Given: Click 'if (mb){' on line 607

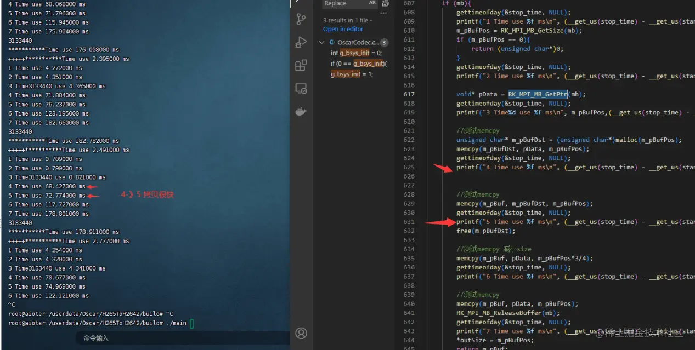Looking at the screenshot, I should click(x=455, y=3).
